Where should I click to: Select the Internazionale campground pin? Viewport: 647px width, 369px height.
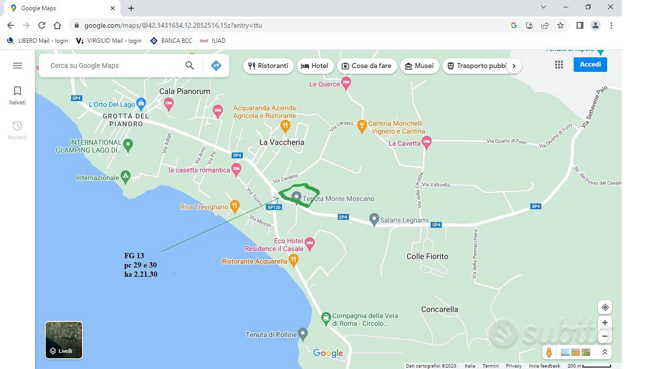[125, 177]
